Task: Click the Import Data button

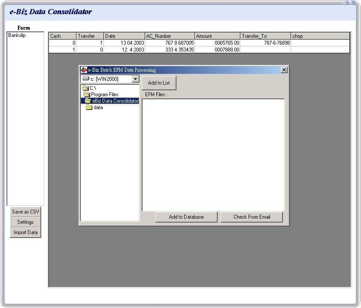Action: (25, 232)
